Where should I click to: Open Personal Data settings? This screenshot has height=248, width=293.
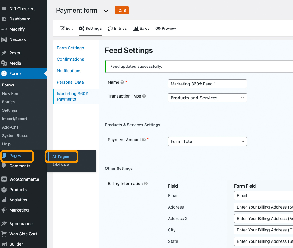[x=70, y=82]
